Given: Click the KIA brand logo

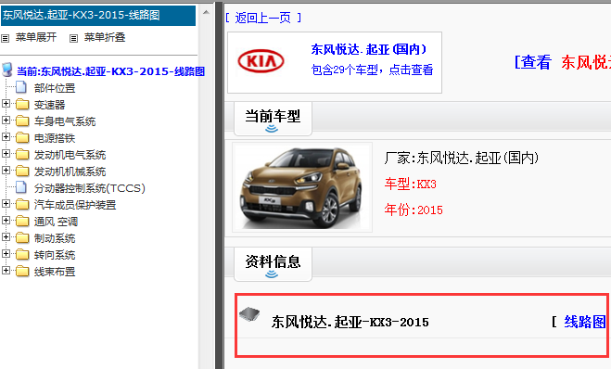Looking at the screenshot, I should [261, 61].
